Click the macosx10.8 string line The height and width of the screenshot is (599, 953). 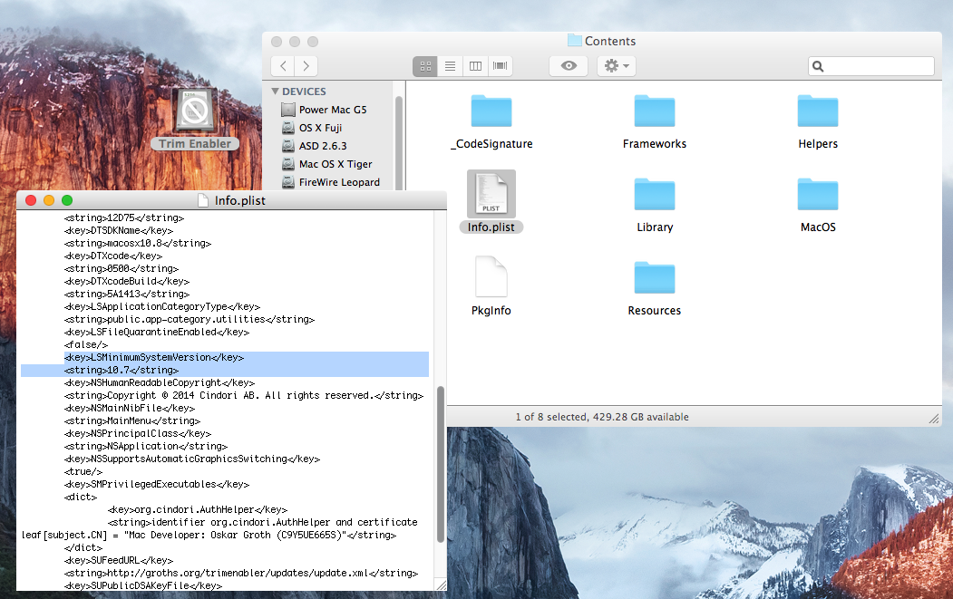[x=137, y=243]
